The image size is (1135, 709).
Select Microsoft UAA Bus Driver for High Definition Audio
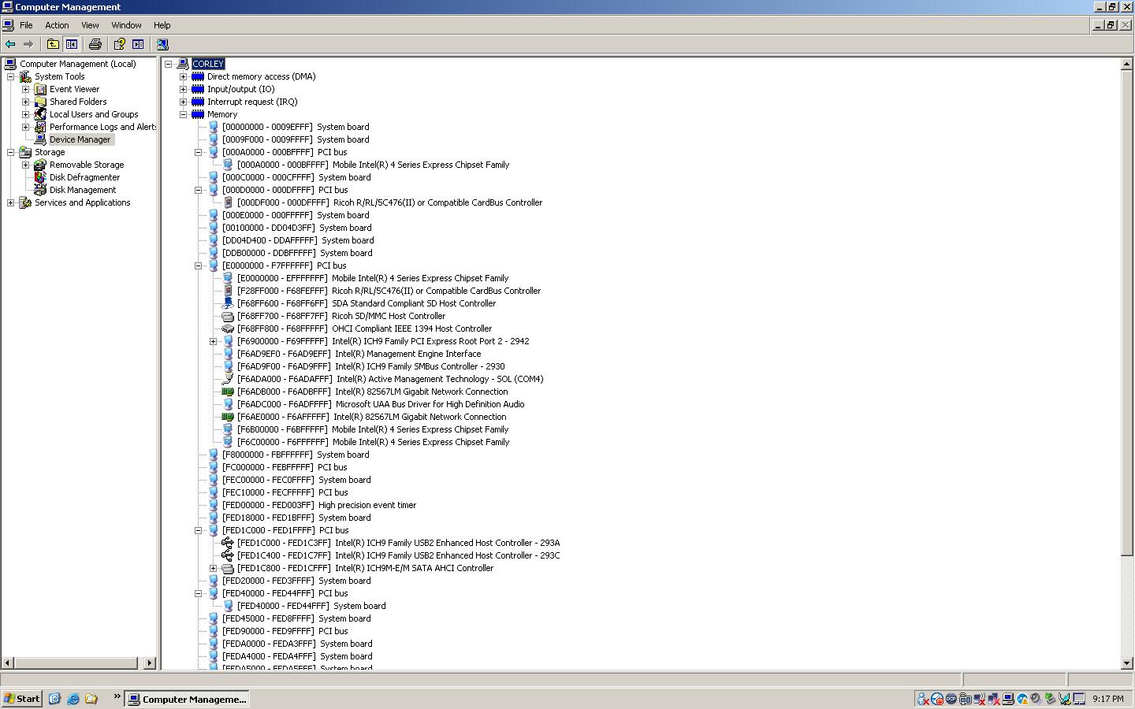[381, 404]
